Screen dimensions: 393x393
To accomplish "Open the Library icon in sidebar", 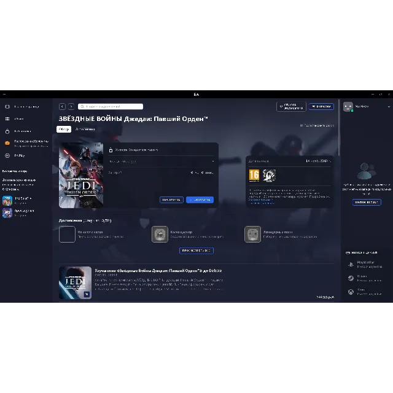I will 7,131.
